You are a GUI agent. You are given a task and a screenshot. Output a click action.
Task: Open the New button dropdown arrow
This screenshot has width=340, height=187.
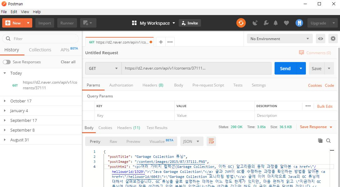28,23
